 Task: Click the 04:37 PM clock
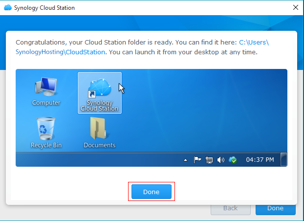pos(260,160)
